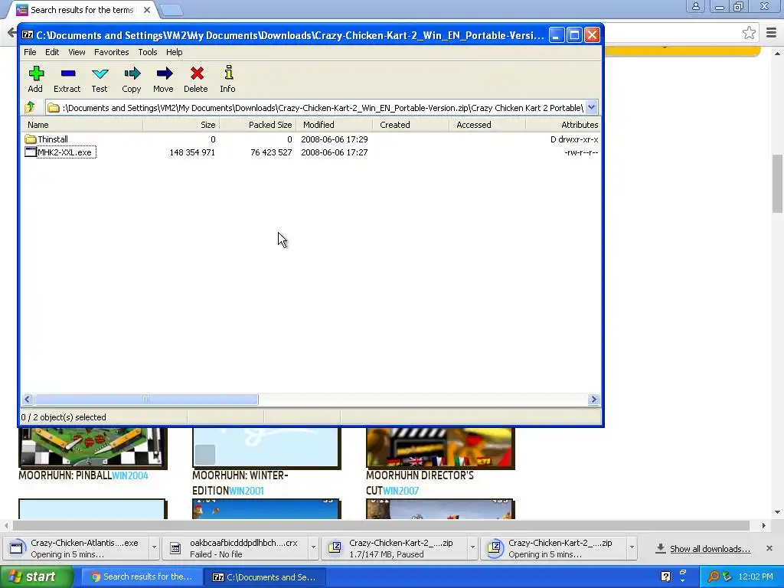This screenshot has width=784, height=588.
Task: Sort by the Name column header
Action: click(x=82, y=125)
